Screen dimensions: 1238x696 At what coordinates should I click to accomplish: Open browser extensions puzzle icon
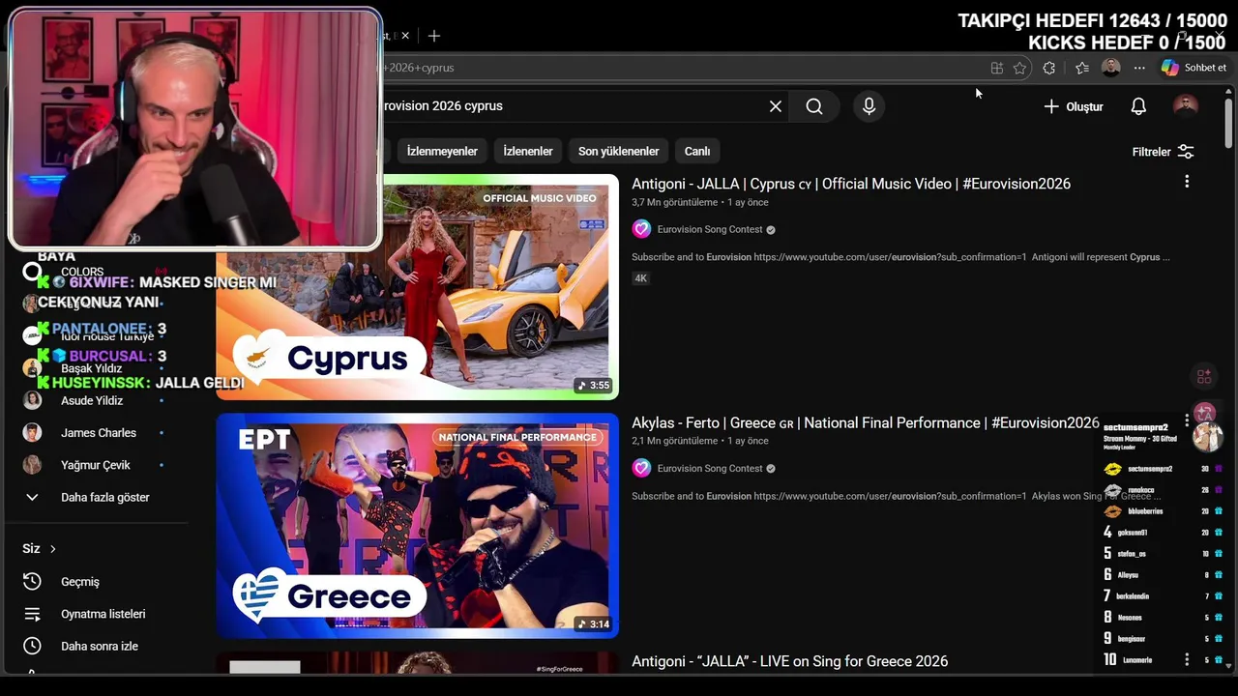coord(1049,68)
